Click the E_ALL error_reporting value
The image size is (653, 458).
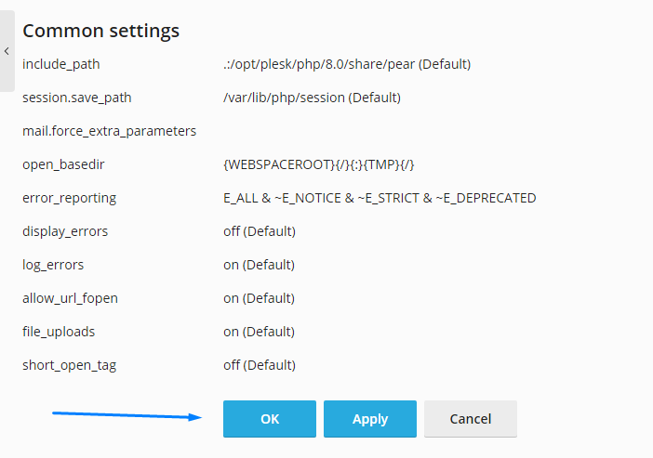coord(380,198)
